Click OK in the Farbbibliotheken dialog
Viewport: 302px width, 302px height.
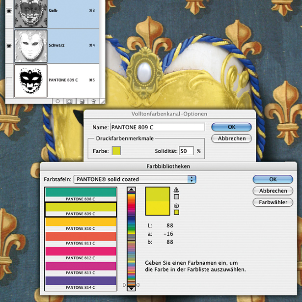tap(273, 179)
